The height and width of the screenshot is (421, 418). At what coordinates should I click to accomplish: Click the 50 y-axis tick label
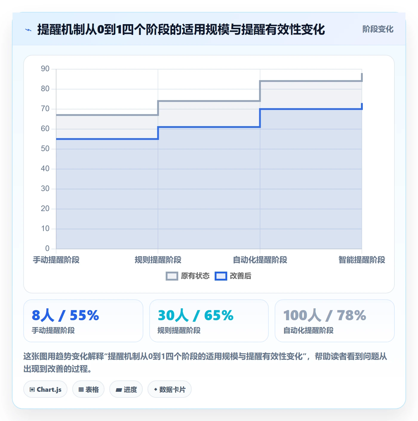45,149
